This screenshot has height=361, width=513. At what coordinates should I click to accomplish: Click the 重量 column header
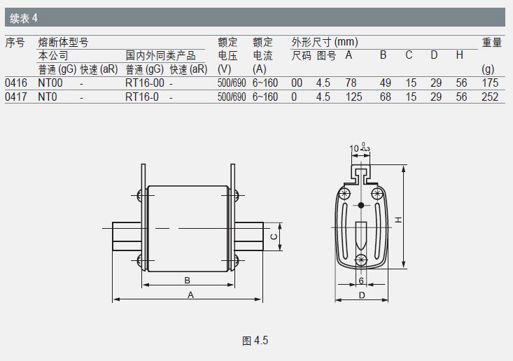(x=491, y=43)
